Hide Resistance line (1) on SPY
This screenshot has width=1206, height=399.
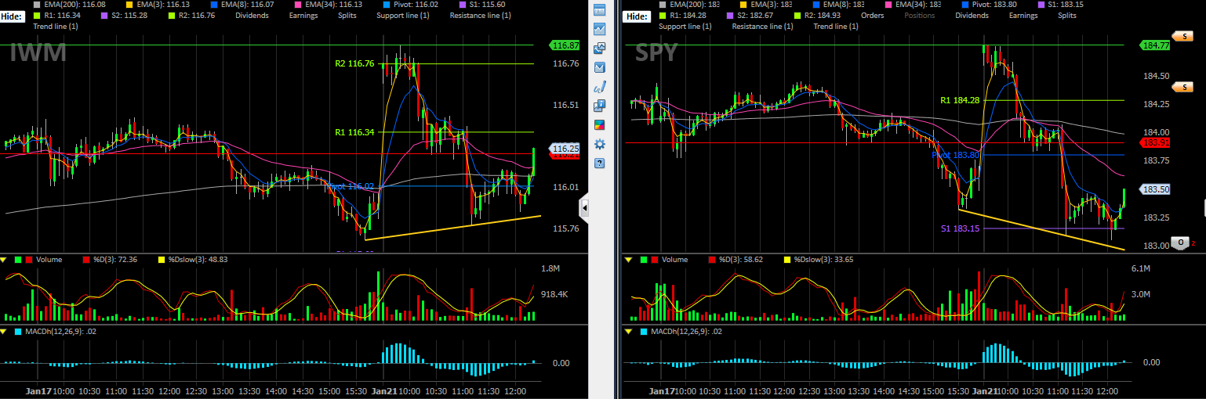(x=762, y=27)
